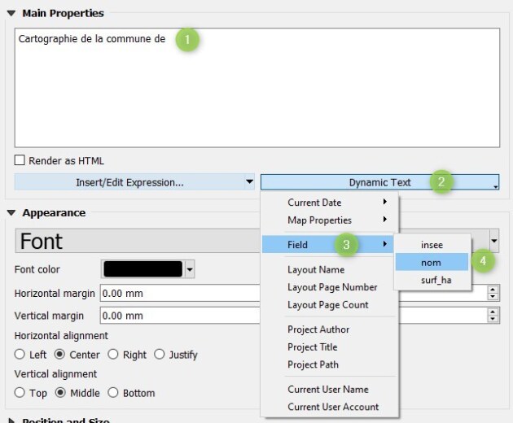Open the Insert/Edit Expression dropdown arrow
513x423 pixels.
250,181
